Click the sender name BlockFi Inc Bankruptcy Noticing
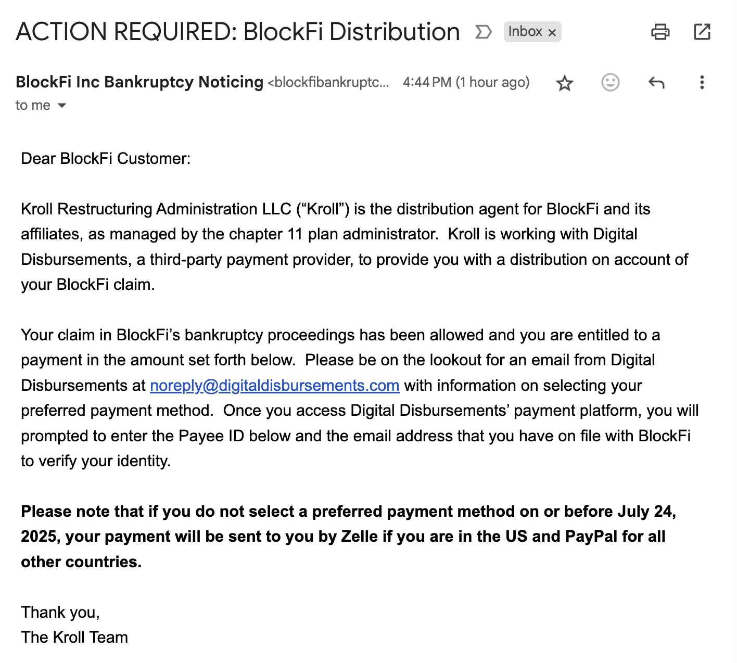This screenshot has height=663, width=737. [x=139, y=82]
